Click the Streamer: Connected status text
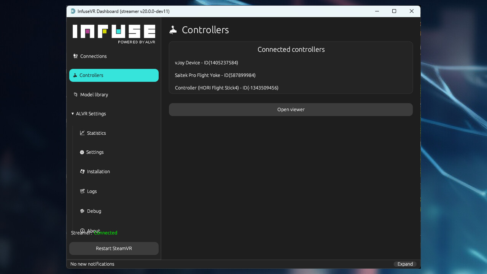Image resolution: width=487 pixels, height=274 pixels. (x=94, y=233)
